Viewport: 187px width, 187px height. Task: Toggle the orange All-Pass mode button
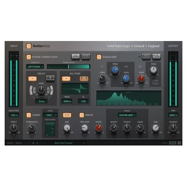pyautogui.click(x=84, y=78)
